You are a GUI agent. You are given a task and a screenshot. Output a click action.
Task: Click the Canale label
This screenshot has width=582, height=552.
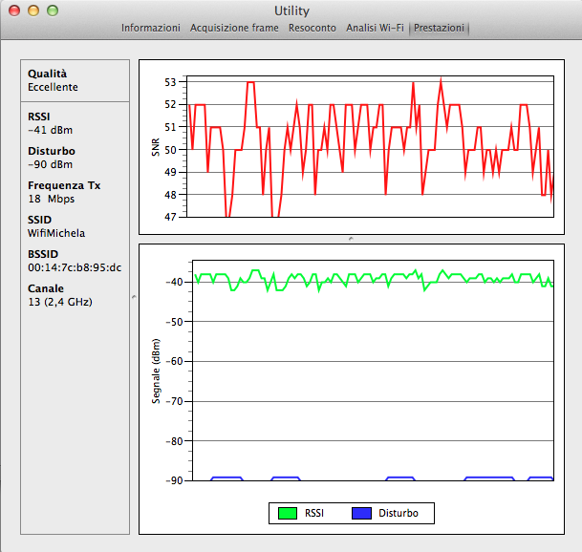[46, 288]
